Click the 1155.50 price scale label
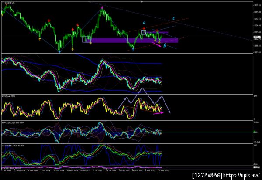Image resolution: width=262 pixels, height=180 pixels. click(258, 45)
